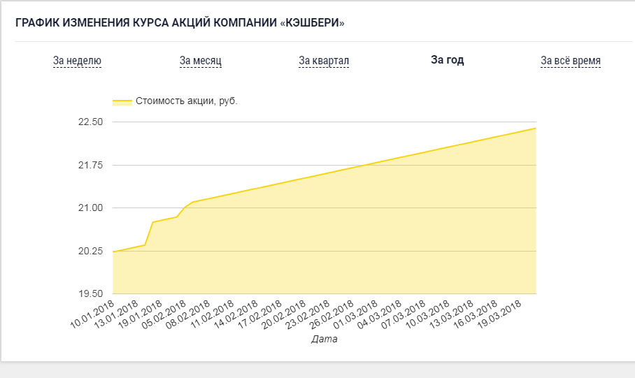Click the 19.03.2018 date label
The image size is (635, 378).
[x=499, y=314]
